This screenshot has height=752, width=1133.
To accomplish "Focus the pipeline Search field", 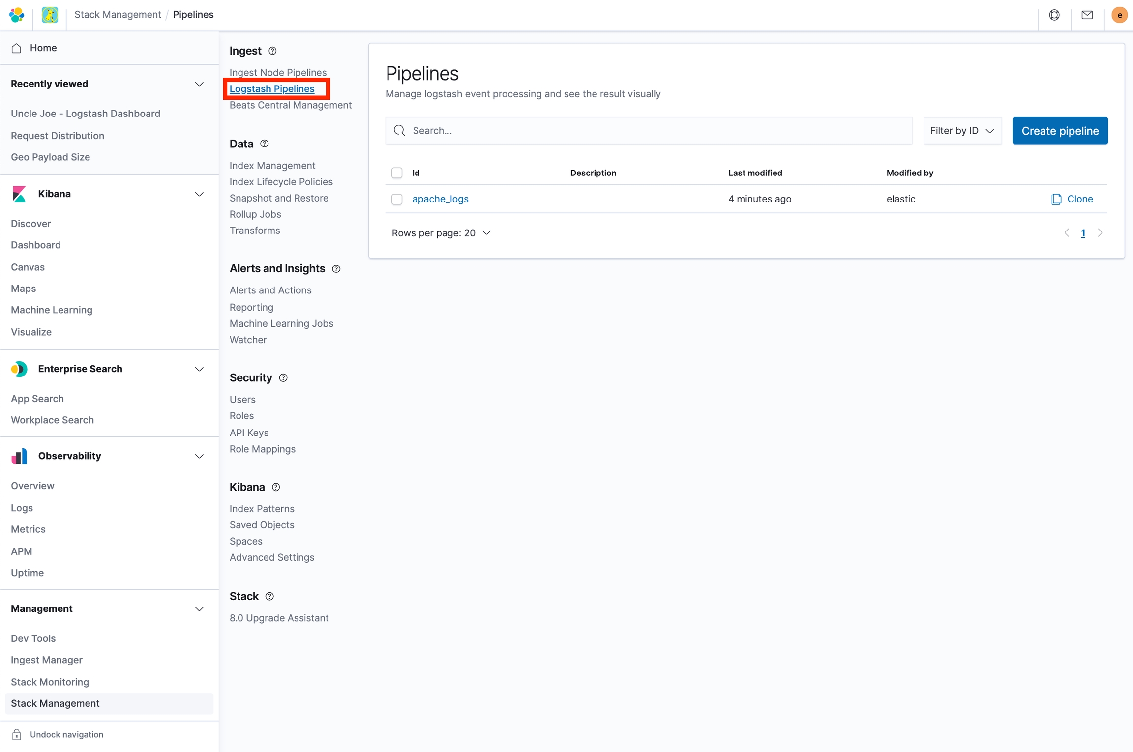I will (x=649, y=131).
